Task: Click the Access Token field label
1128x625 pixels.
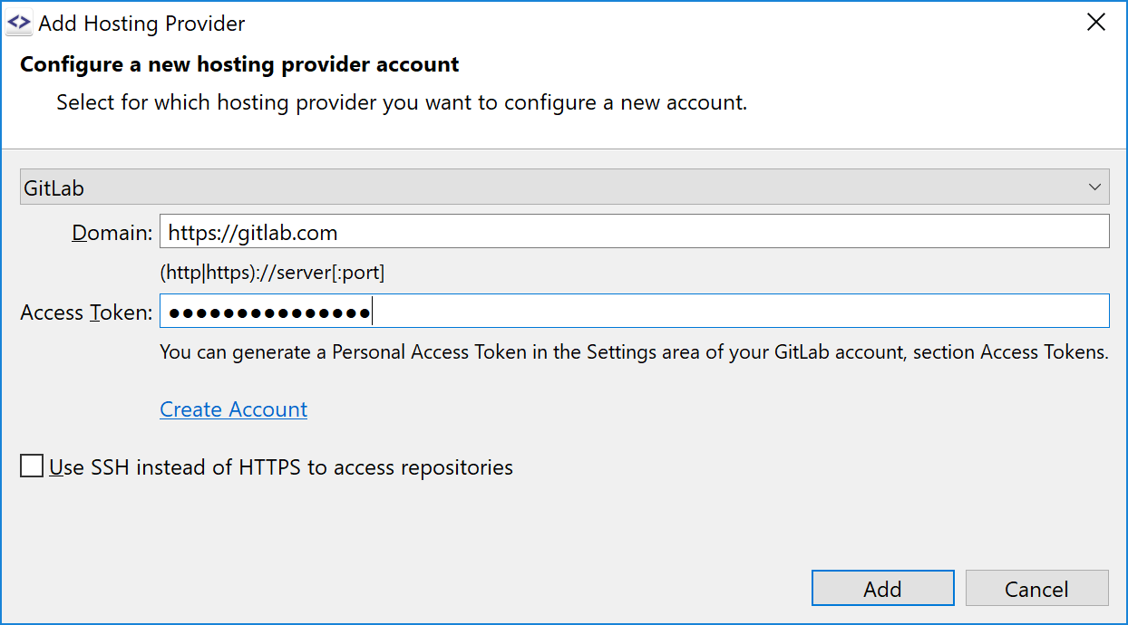Action: (84, 312)
